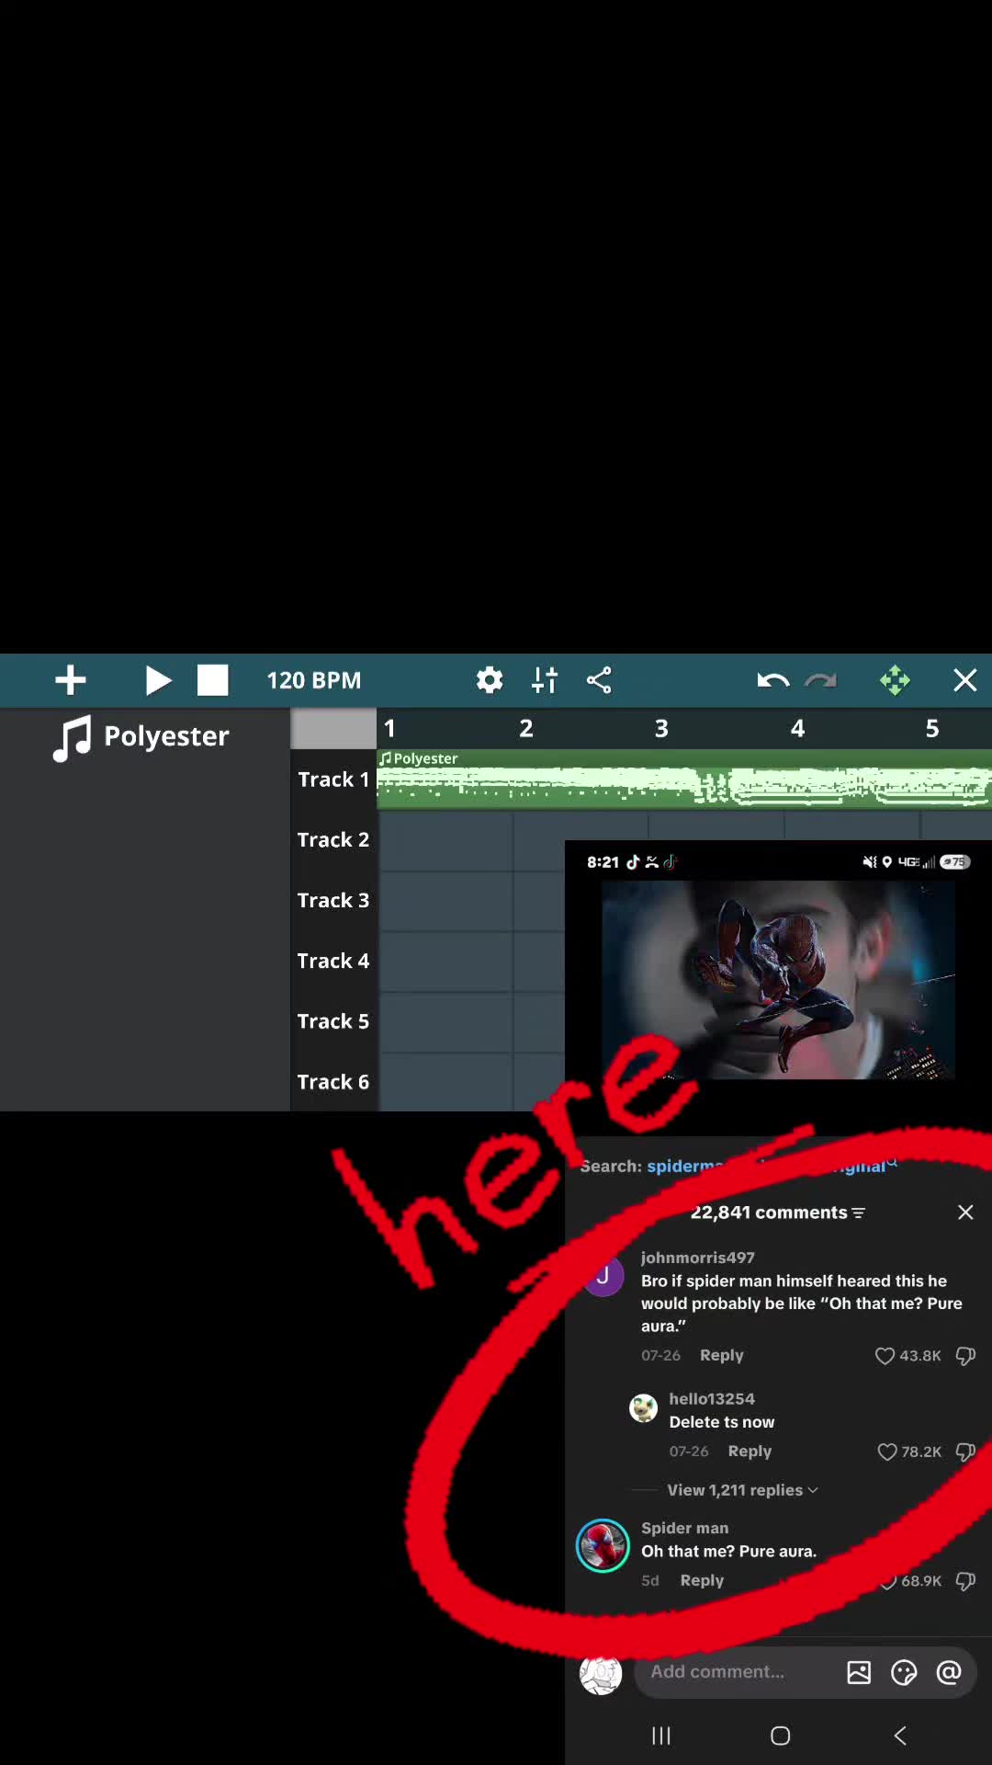Add a new item with plus icon
Image resolution: width=992 pixels, height=1765 pixels.
tap(71, 680)
